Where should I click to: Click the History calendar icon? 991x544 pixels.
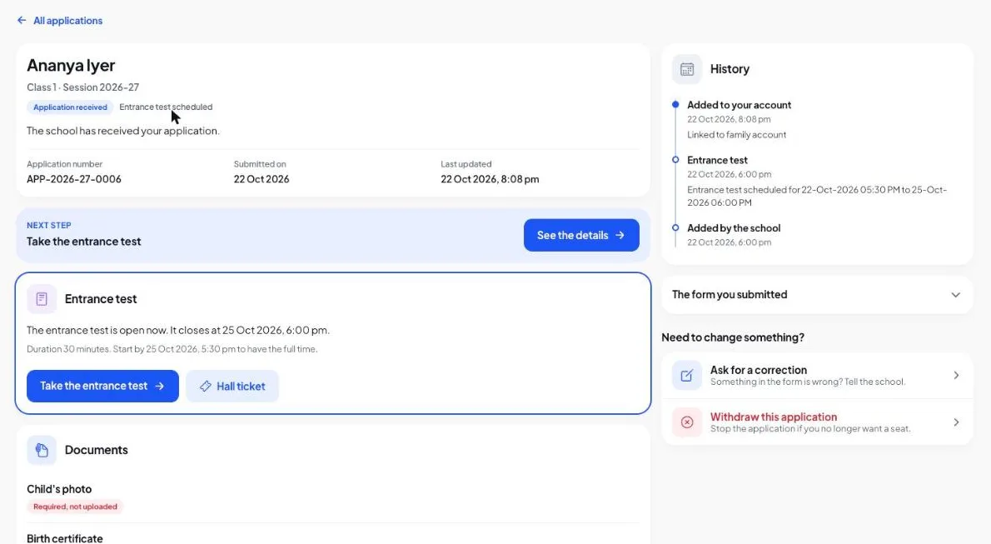687,69
